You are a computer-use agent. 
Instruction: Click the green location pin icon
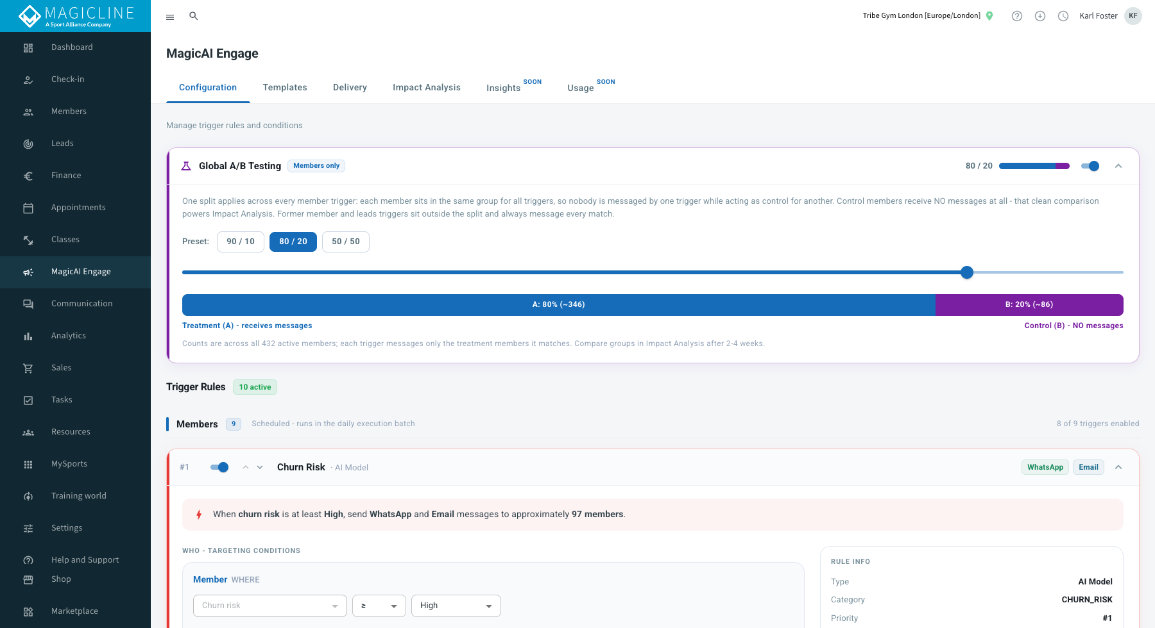pyautogui.click(x=989, y=16)
